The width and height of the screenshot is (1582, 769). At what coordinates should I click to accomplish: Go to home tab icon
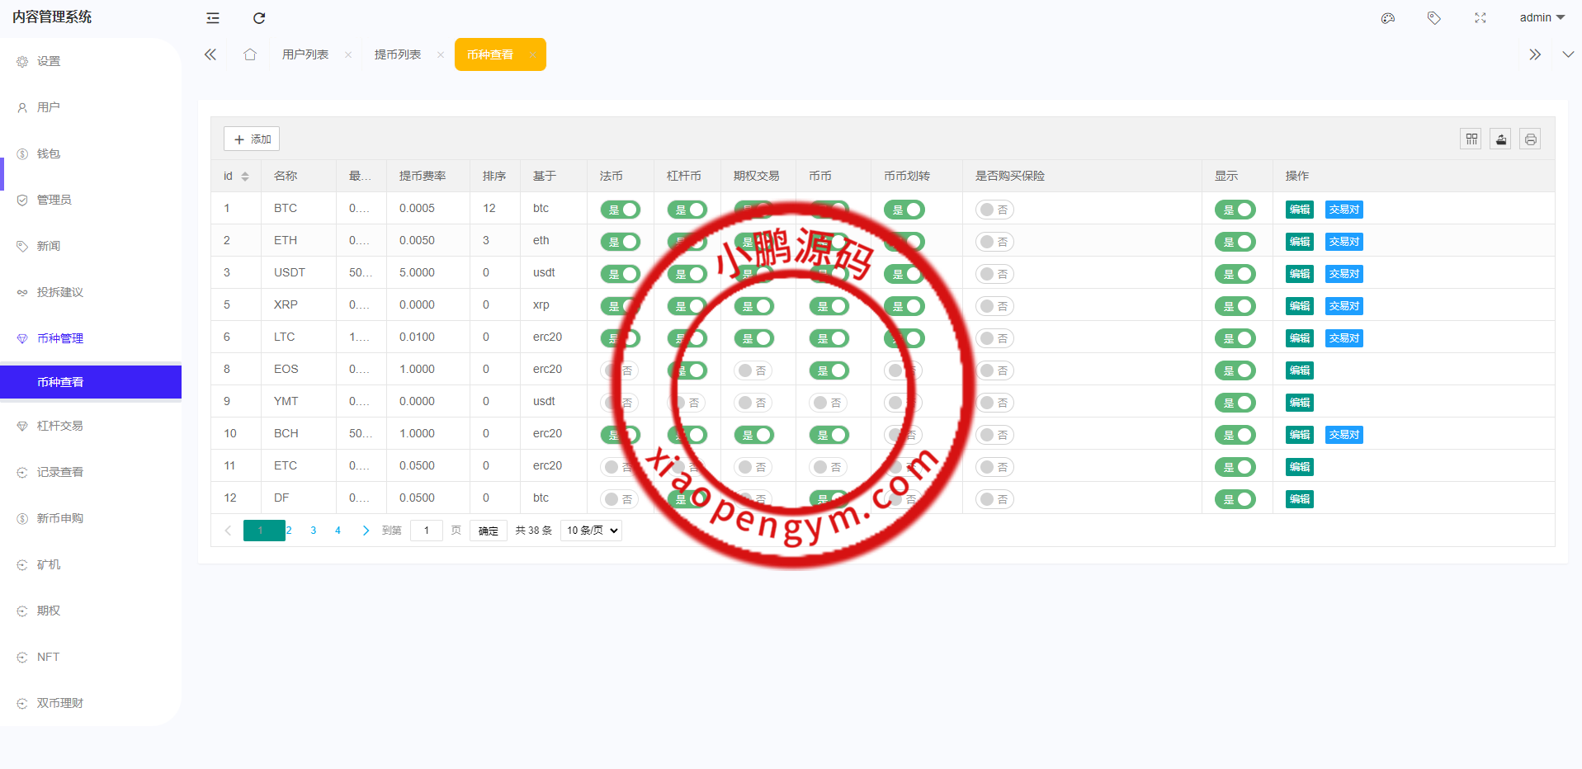(250, 54)
